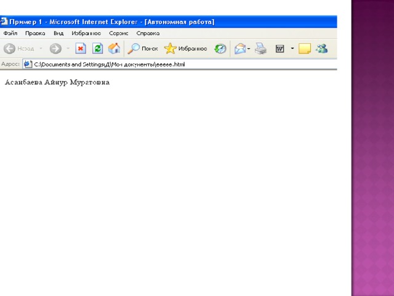The height and width of the screenshot is (296, 394).
Task: Refresh the page using green arrows icon
Action: [97, 49]
